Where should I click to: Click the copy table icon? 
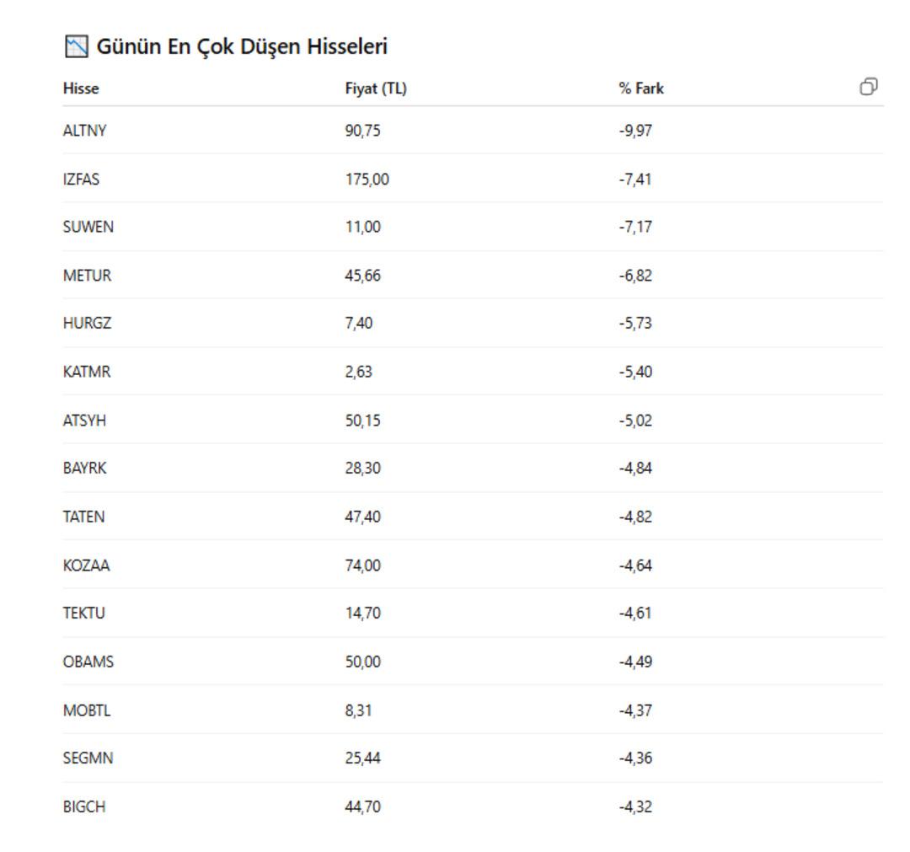pos(868,87)
